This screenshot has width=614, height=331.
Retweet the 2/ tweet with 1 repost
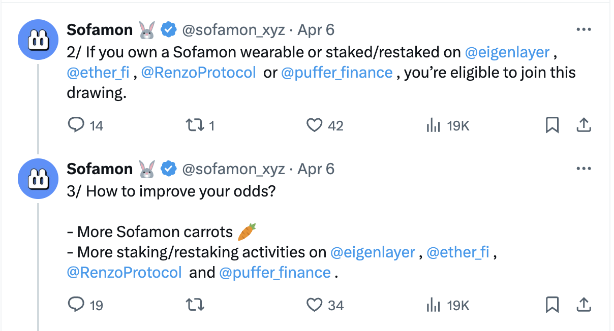(193, 125)
